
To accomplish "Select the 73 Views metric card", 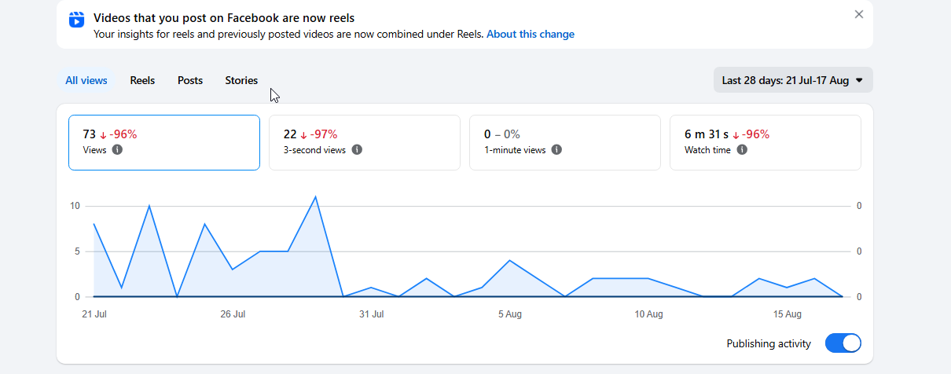I will 164,142.
